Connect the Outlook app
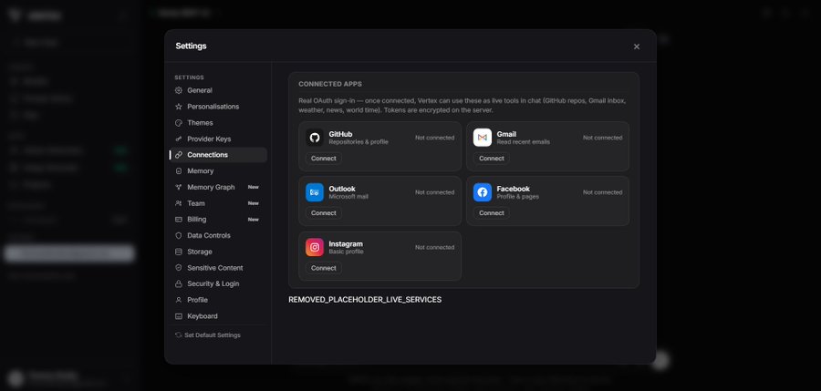 tap(324, 213)
